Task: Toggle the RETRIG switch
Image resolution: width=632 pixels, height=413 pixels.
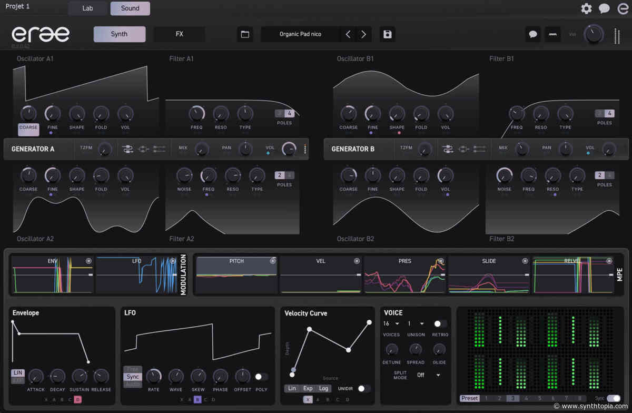Action: click(x=440, y=323)
